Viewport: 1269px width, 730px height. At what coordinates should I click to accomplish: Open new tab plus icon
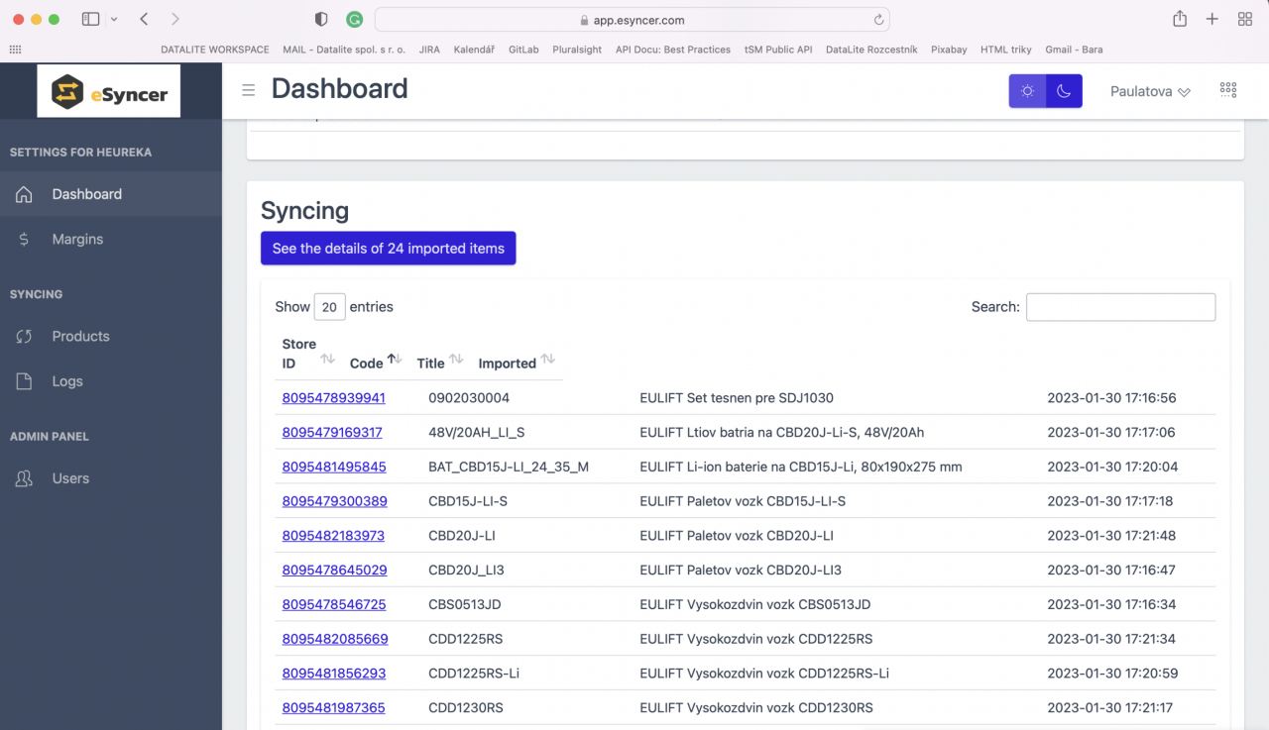pos(1211,19)
